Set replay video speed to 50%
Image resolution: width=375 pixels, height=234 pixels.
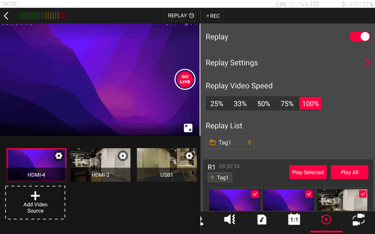coord(264,103)
